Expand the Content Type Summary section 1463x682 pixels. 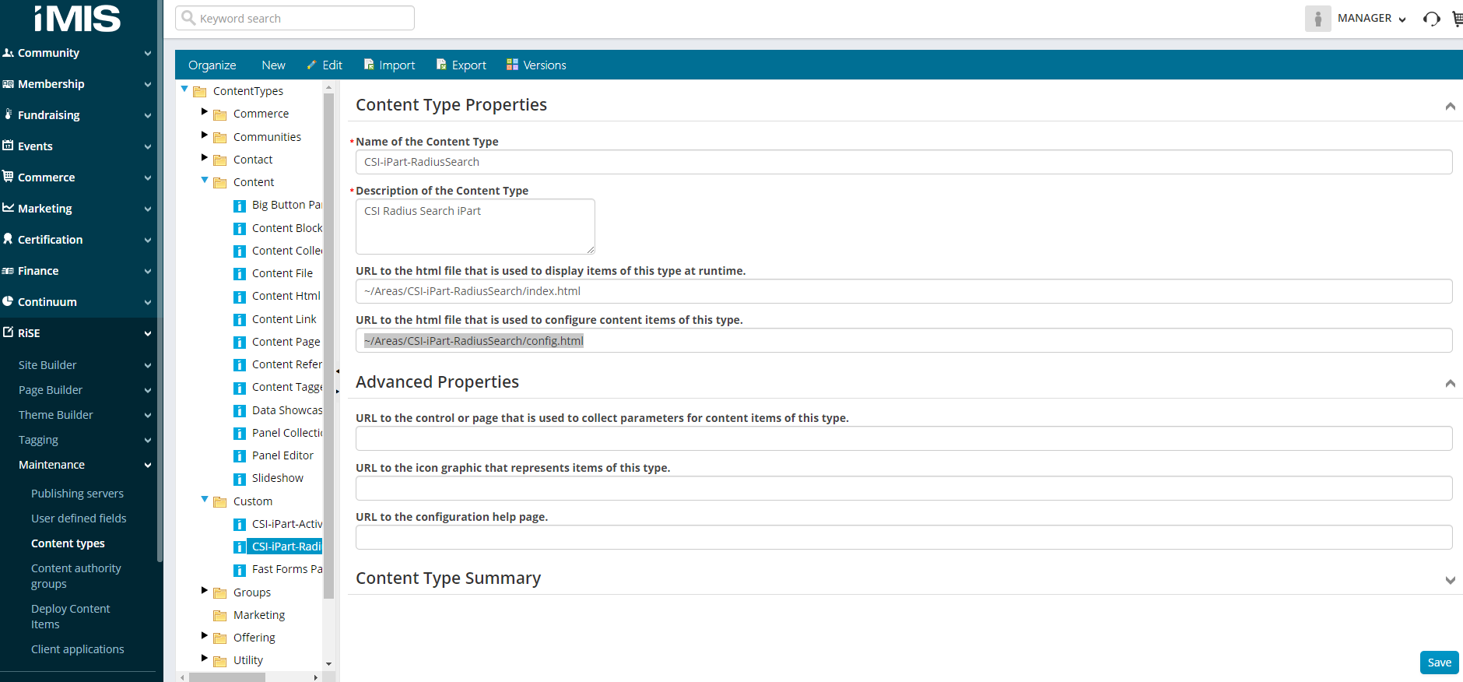pos(1450,579)
